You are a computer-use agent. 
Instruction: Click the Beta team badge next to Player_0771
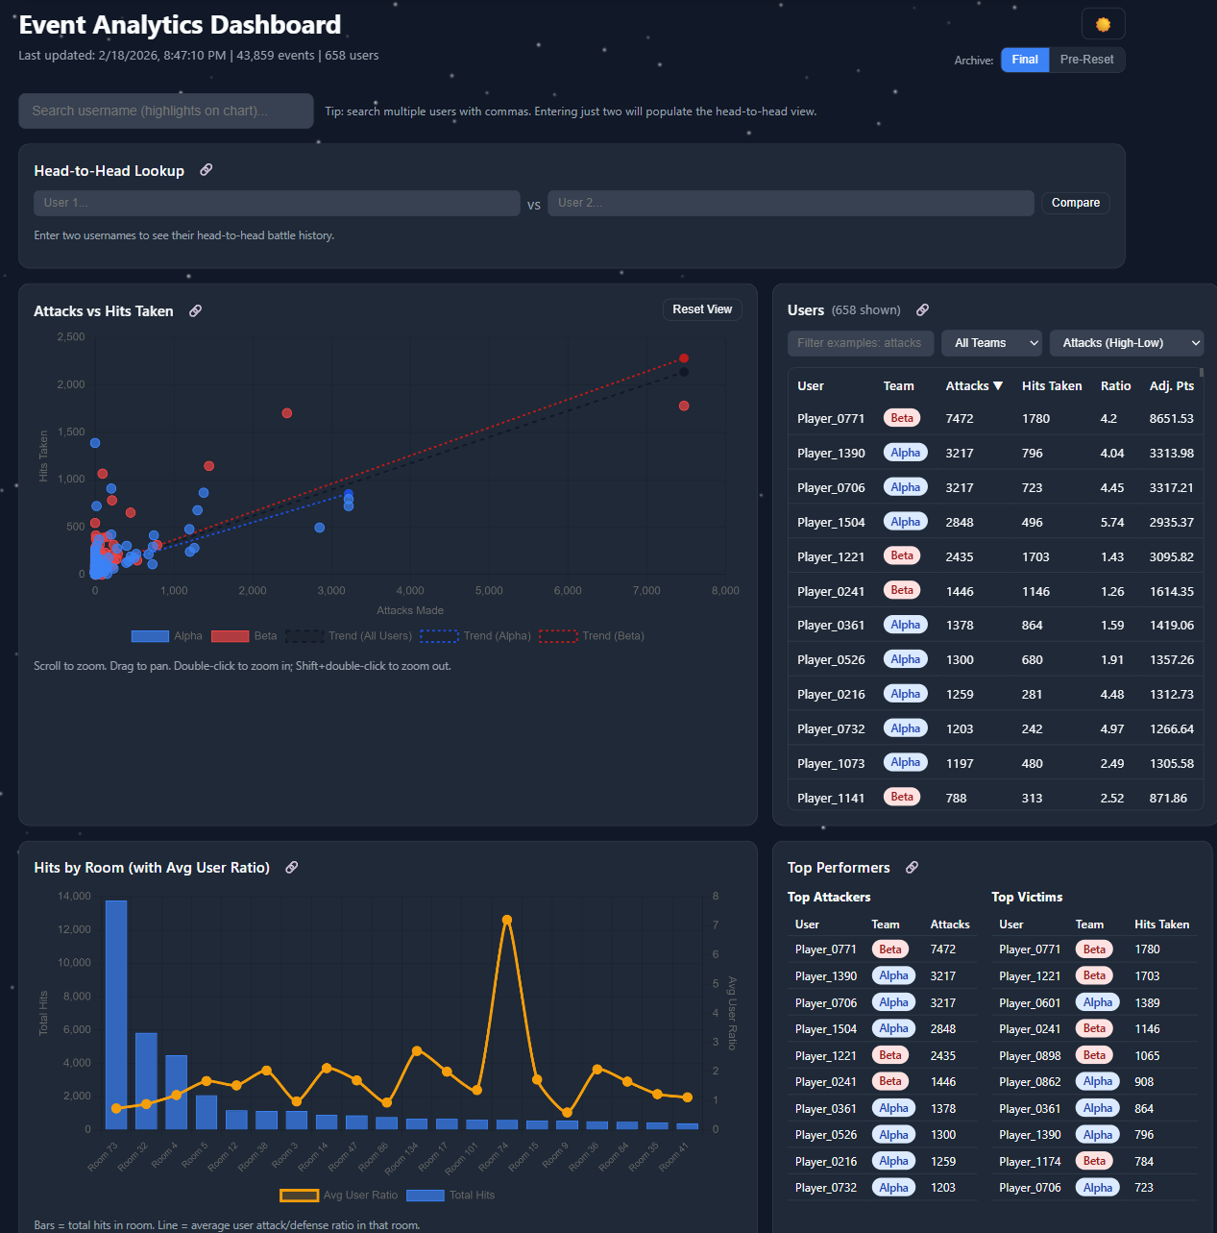[x=901, y=418]
